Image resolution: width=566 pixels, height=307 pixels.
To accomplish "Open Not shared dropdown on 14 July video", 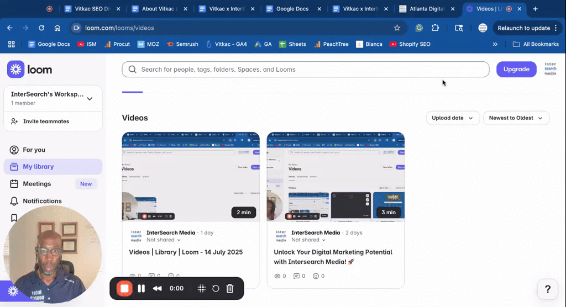I will (x=164, y=240).
